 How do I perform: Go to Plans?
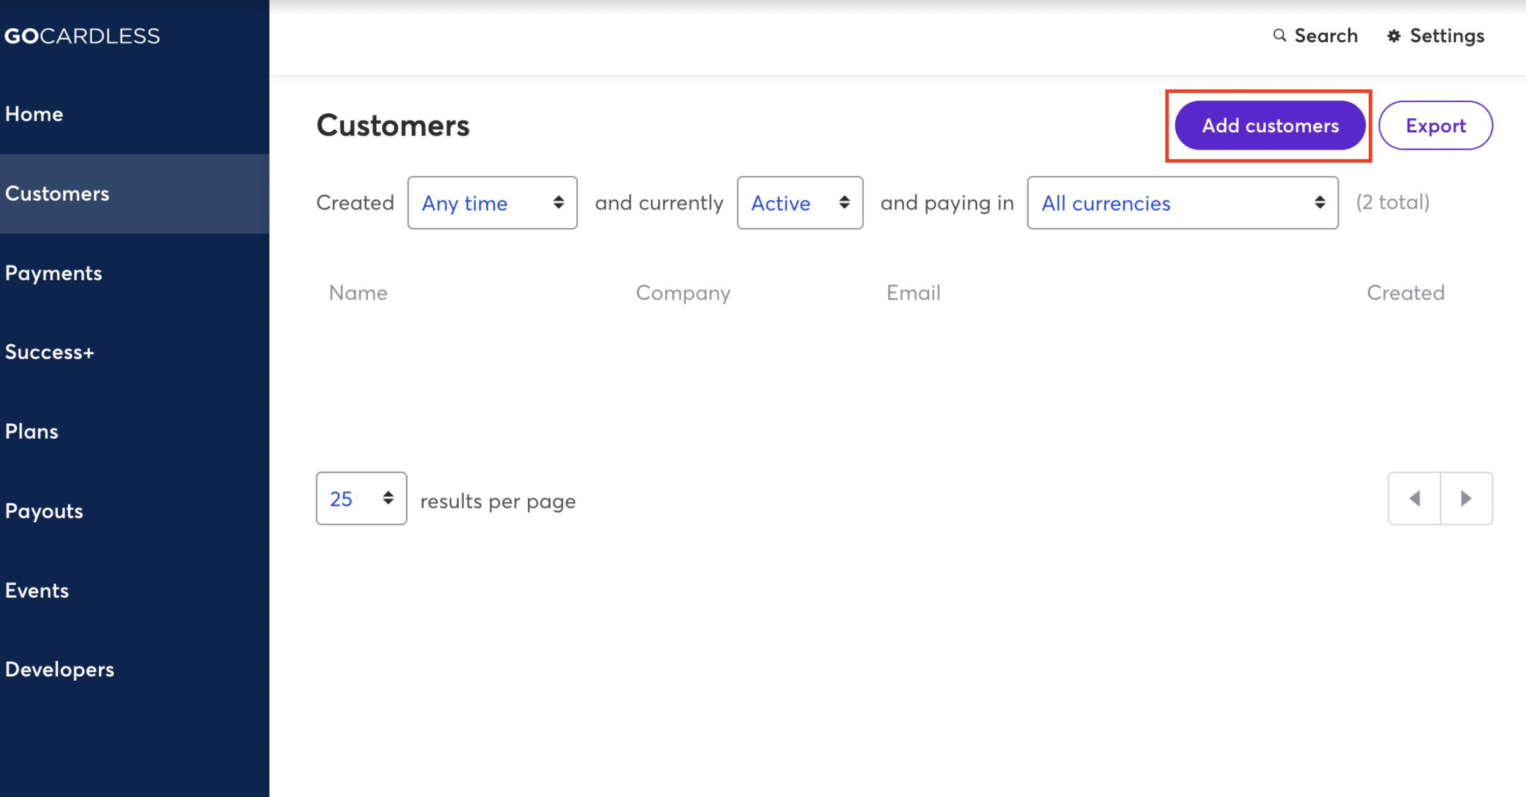tap(134, 431)
